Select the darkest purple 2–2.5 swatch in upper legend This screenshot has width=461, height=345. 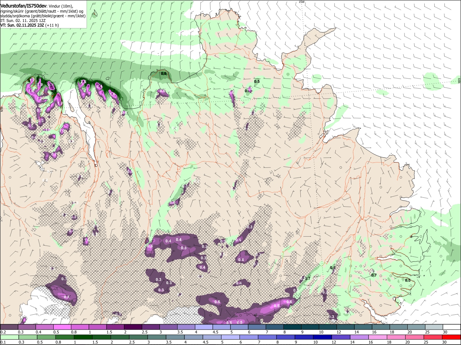[x=133, y=327]
